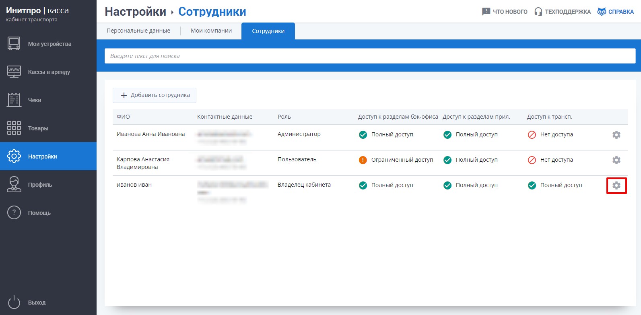Switch to Мои компании tab

(211, 31)
